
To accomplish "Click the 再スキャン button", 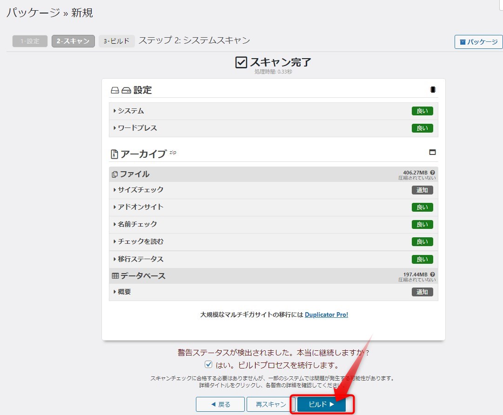I will [x=271, y=404].
